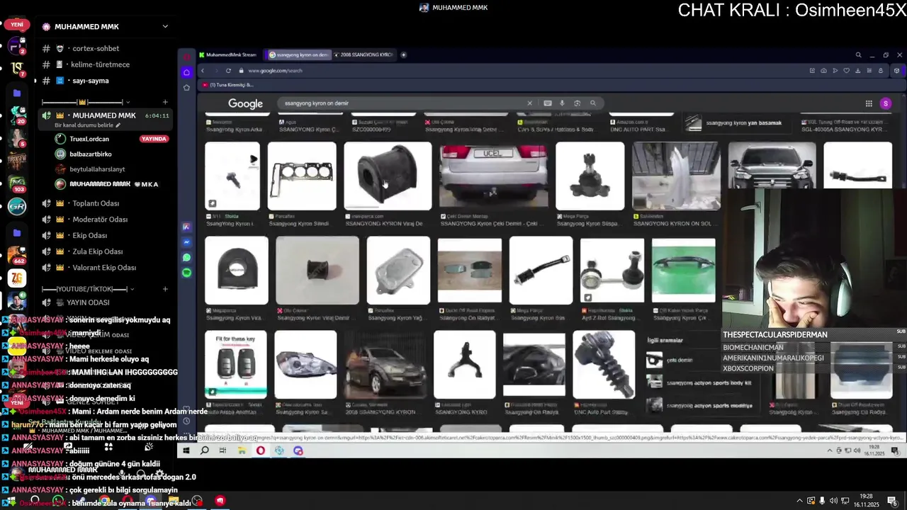Open the Opera home sidebar icon
Screen dimensions: 907x510
[x=186, y=72]
